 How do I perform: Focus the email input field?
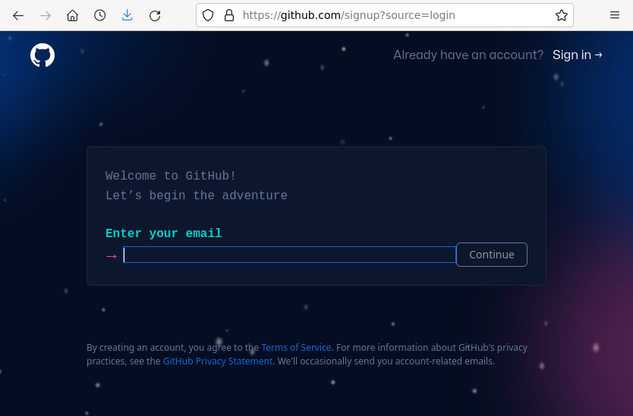pos(289,255)
